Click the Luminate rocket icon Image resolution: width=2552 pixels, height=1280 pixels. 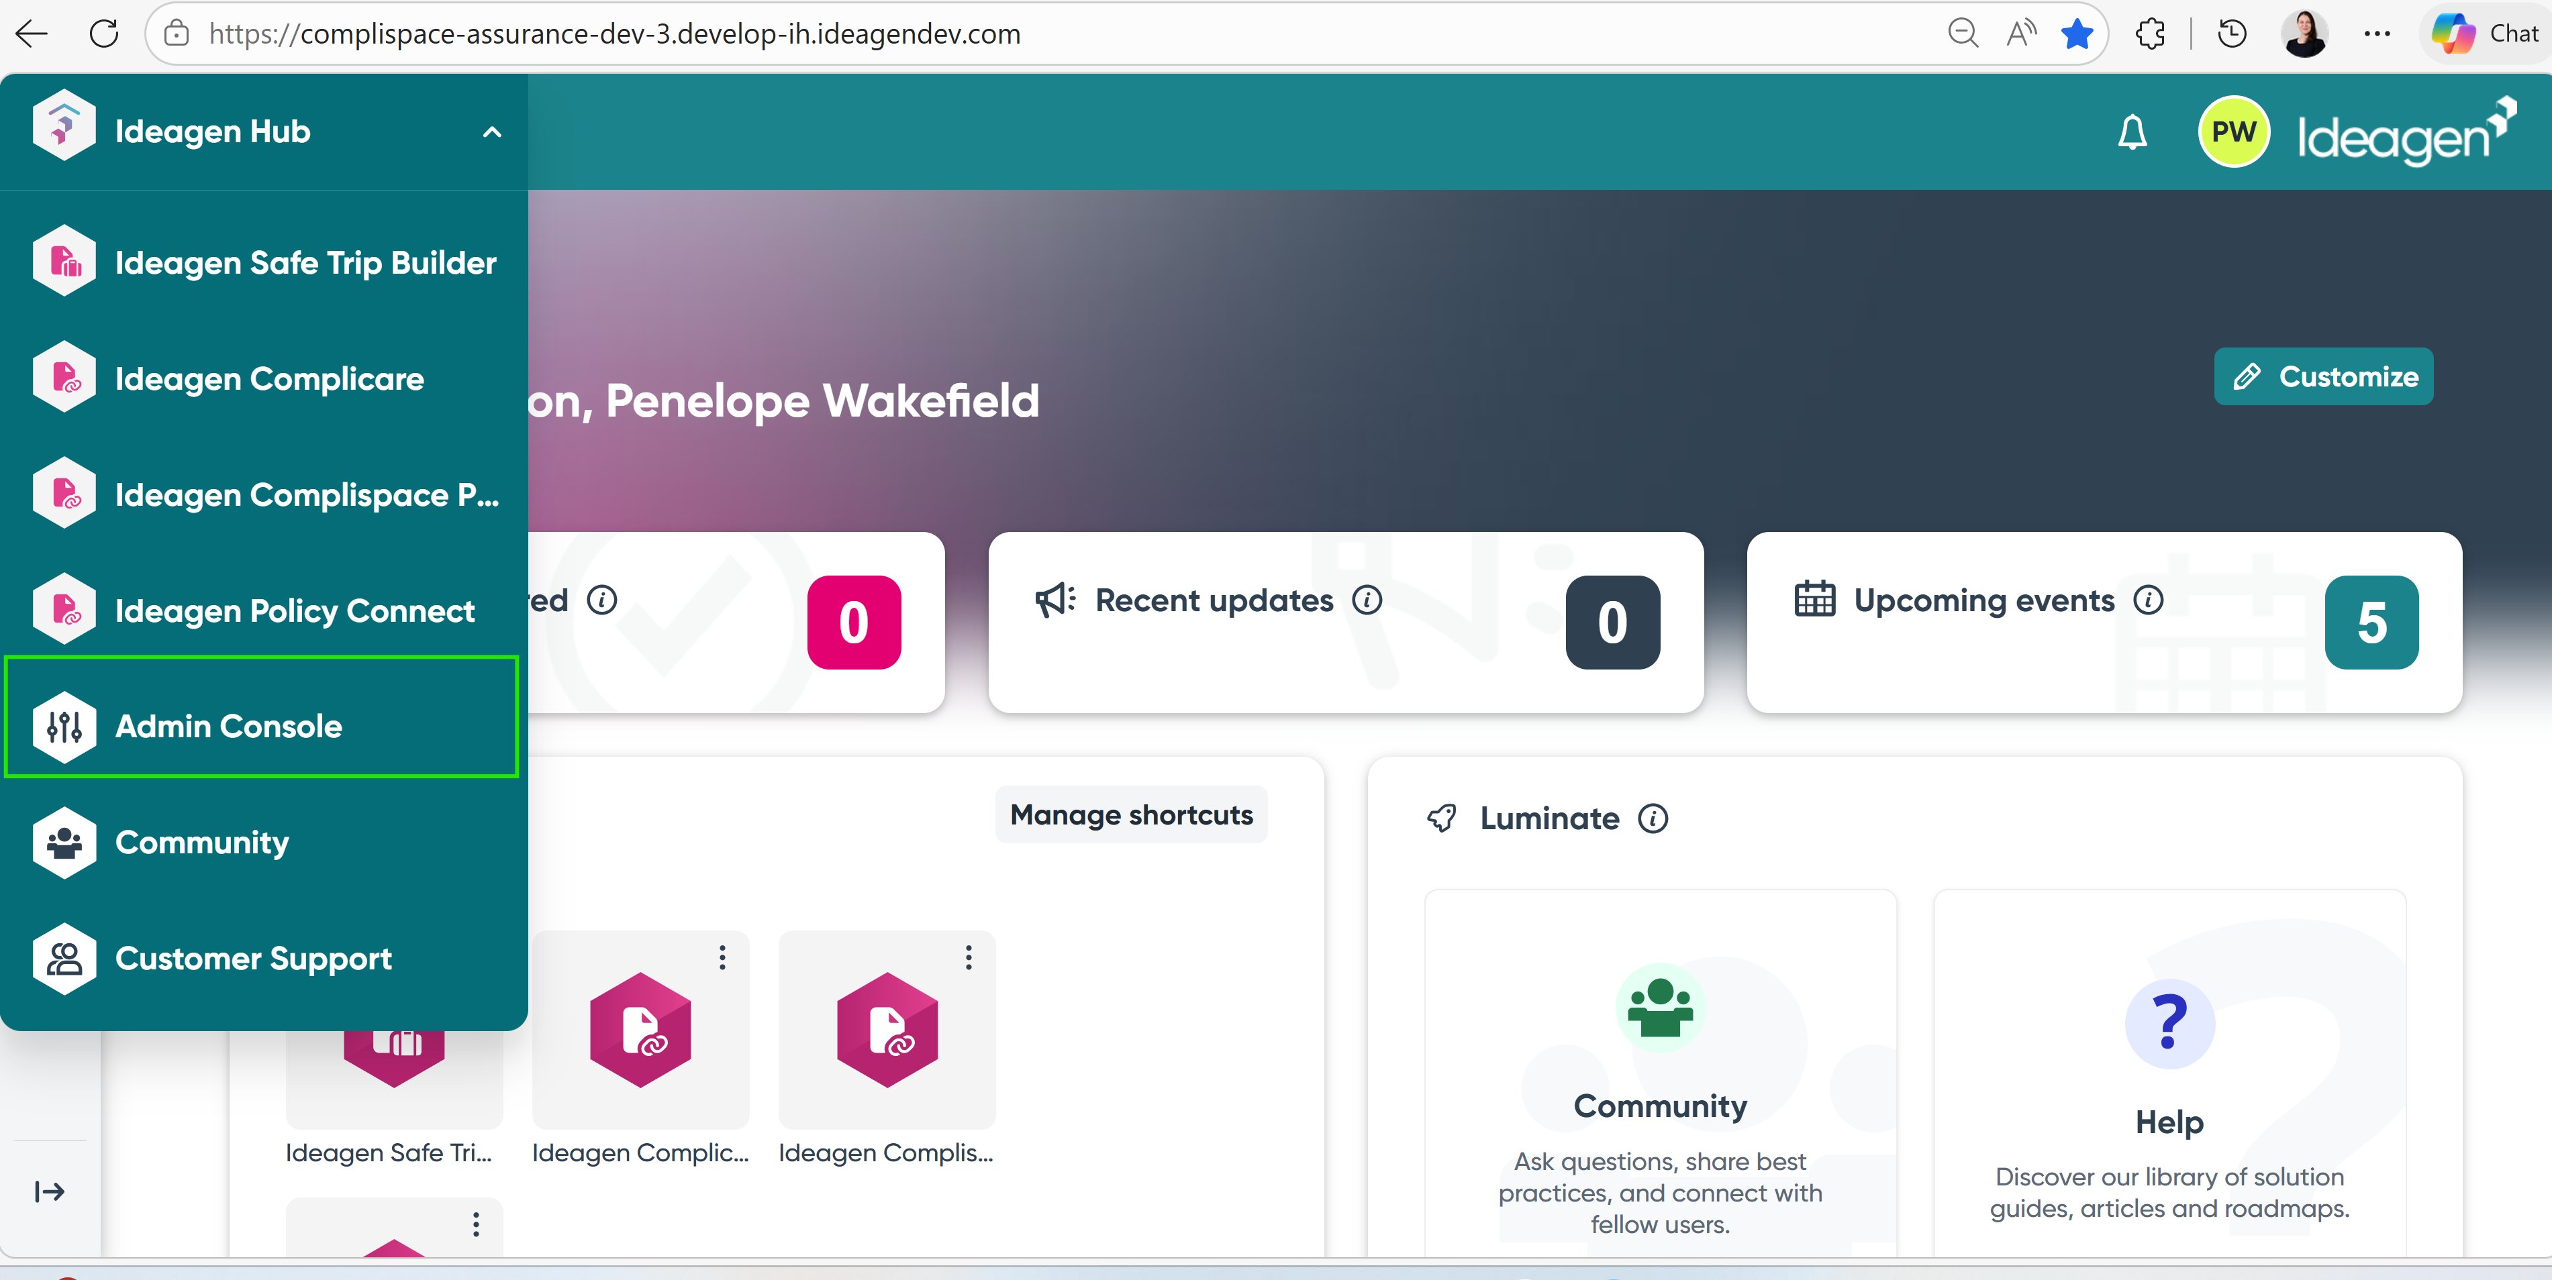pyautogui.click(x=1441, y=818)
